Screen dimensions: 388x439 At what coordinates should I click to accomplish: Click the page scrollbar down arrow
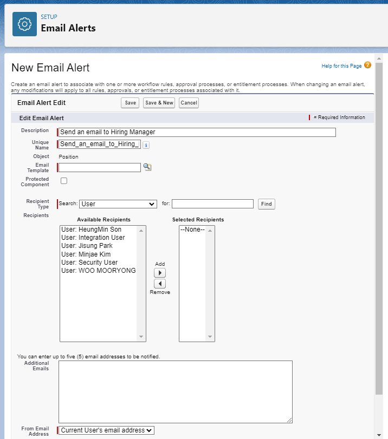tap(379, 435)
